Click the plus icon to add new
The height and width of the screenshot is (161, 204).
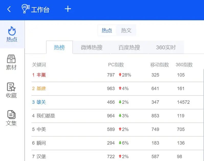[x=68, y=9]
